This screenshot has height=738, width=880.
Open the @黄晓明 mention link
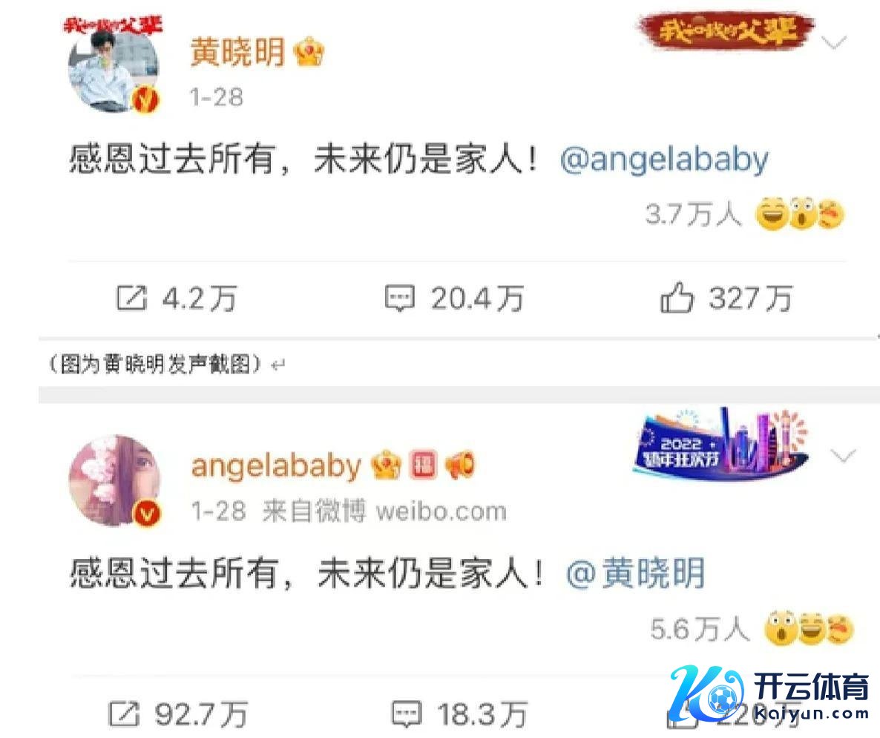click(635, 573)
